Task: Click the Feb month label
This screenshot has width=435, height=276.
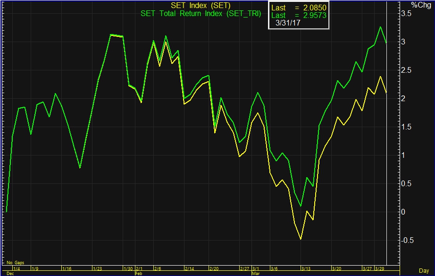Action: pyautogui.click(x=138, y=273)
